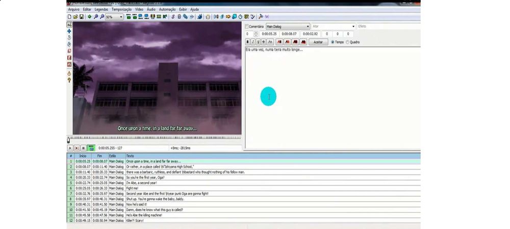The image size is (510, 229).
Task: Open Options with hammer icon
Action: [x=261, y=17]
